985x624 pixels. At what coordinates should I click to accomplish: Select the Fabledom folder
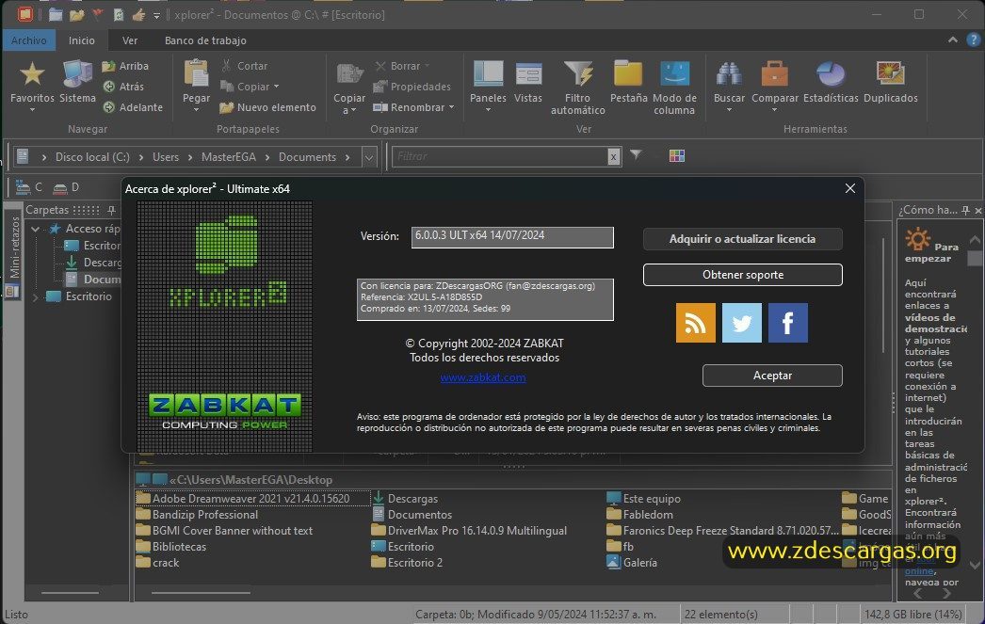640,515
